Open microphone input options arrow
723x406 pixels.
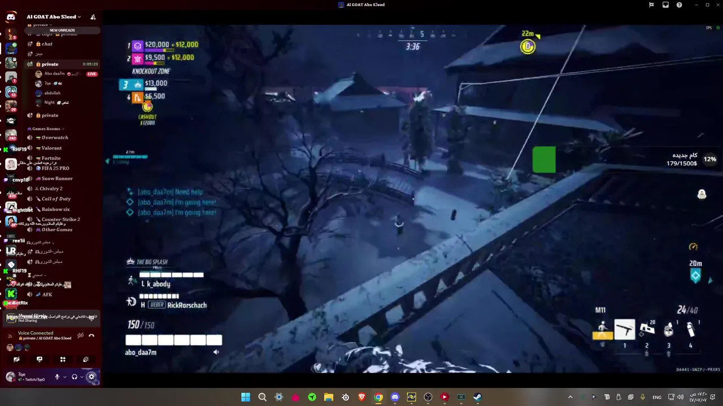pos(65,377)
